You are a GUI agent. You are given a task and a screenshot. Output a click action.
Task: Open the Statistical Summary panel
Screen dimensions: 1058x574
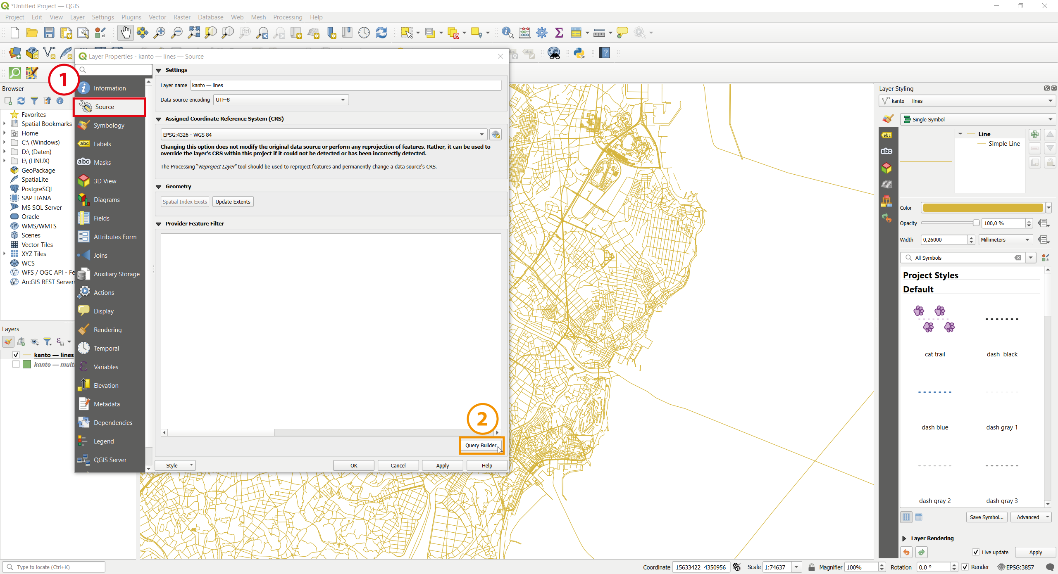coord(559,33)
